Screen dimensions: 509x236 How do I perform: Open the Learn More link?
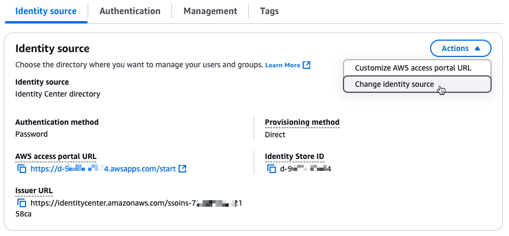coord(283,65)
